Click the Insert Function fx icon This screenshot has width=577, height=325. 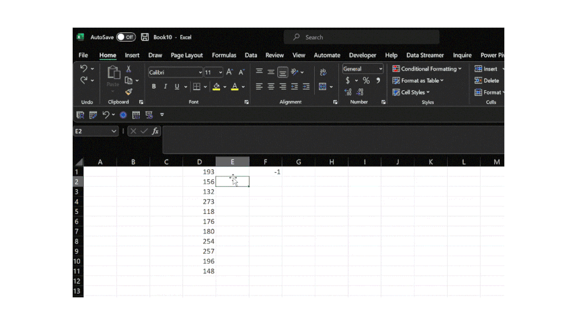pyautogui.click(x=155, y=131)
